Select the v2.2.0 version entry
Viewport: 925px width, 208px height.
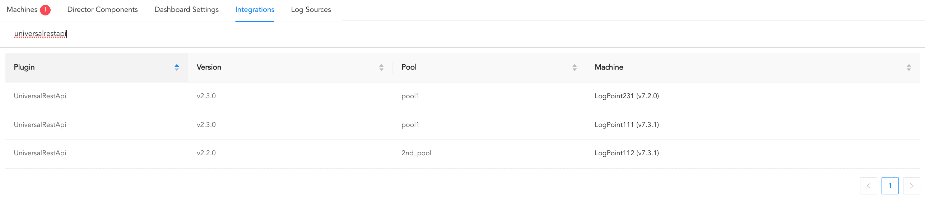pyautogui.click(x=206, y=153)
